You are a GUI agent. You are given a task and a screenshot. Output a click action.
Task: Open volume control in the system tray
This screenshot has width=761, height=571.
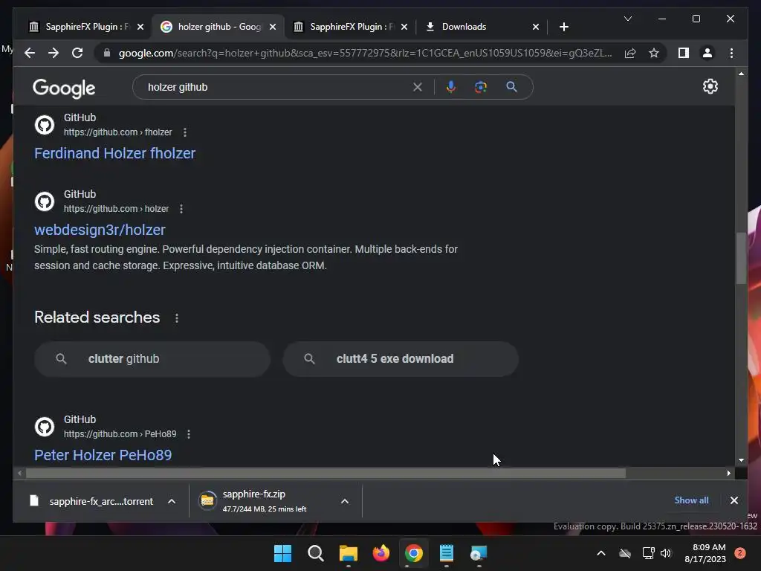click(x=665, y=553)
